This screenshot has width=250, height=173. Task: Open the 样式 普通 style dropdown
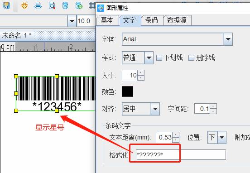(x=149, y=58)
